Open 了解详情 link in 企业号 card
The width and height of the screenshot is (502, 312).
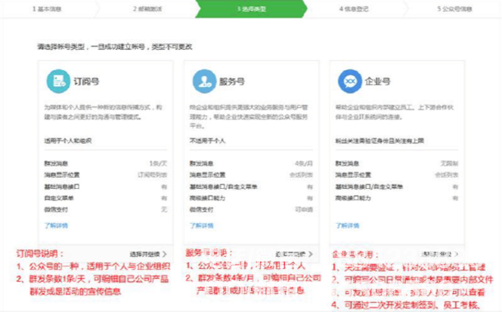[x=347, y=226]
